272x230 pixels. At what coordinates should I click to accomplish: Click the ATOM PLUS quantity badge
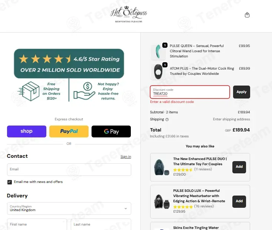point(165,65)
